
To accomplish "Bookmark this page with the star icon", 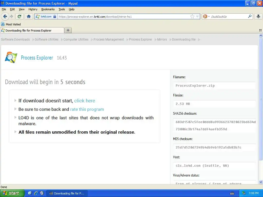I will (192, 16).
